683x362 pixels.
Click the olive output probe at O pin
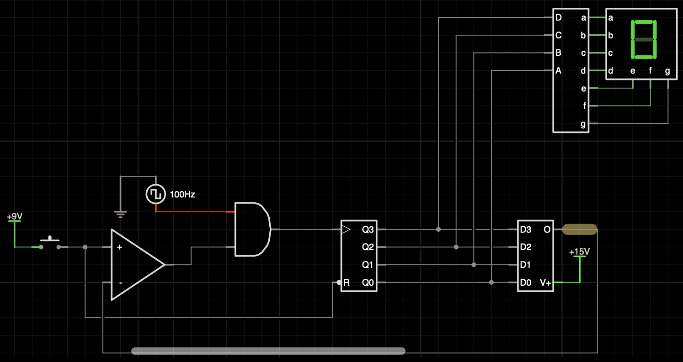[579, 229]
